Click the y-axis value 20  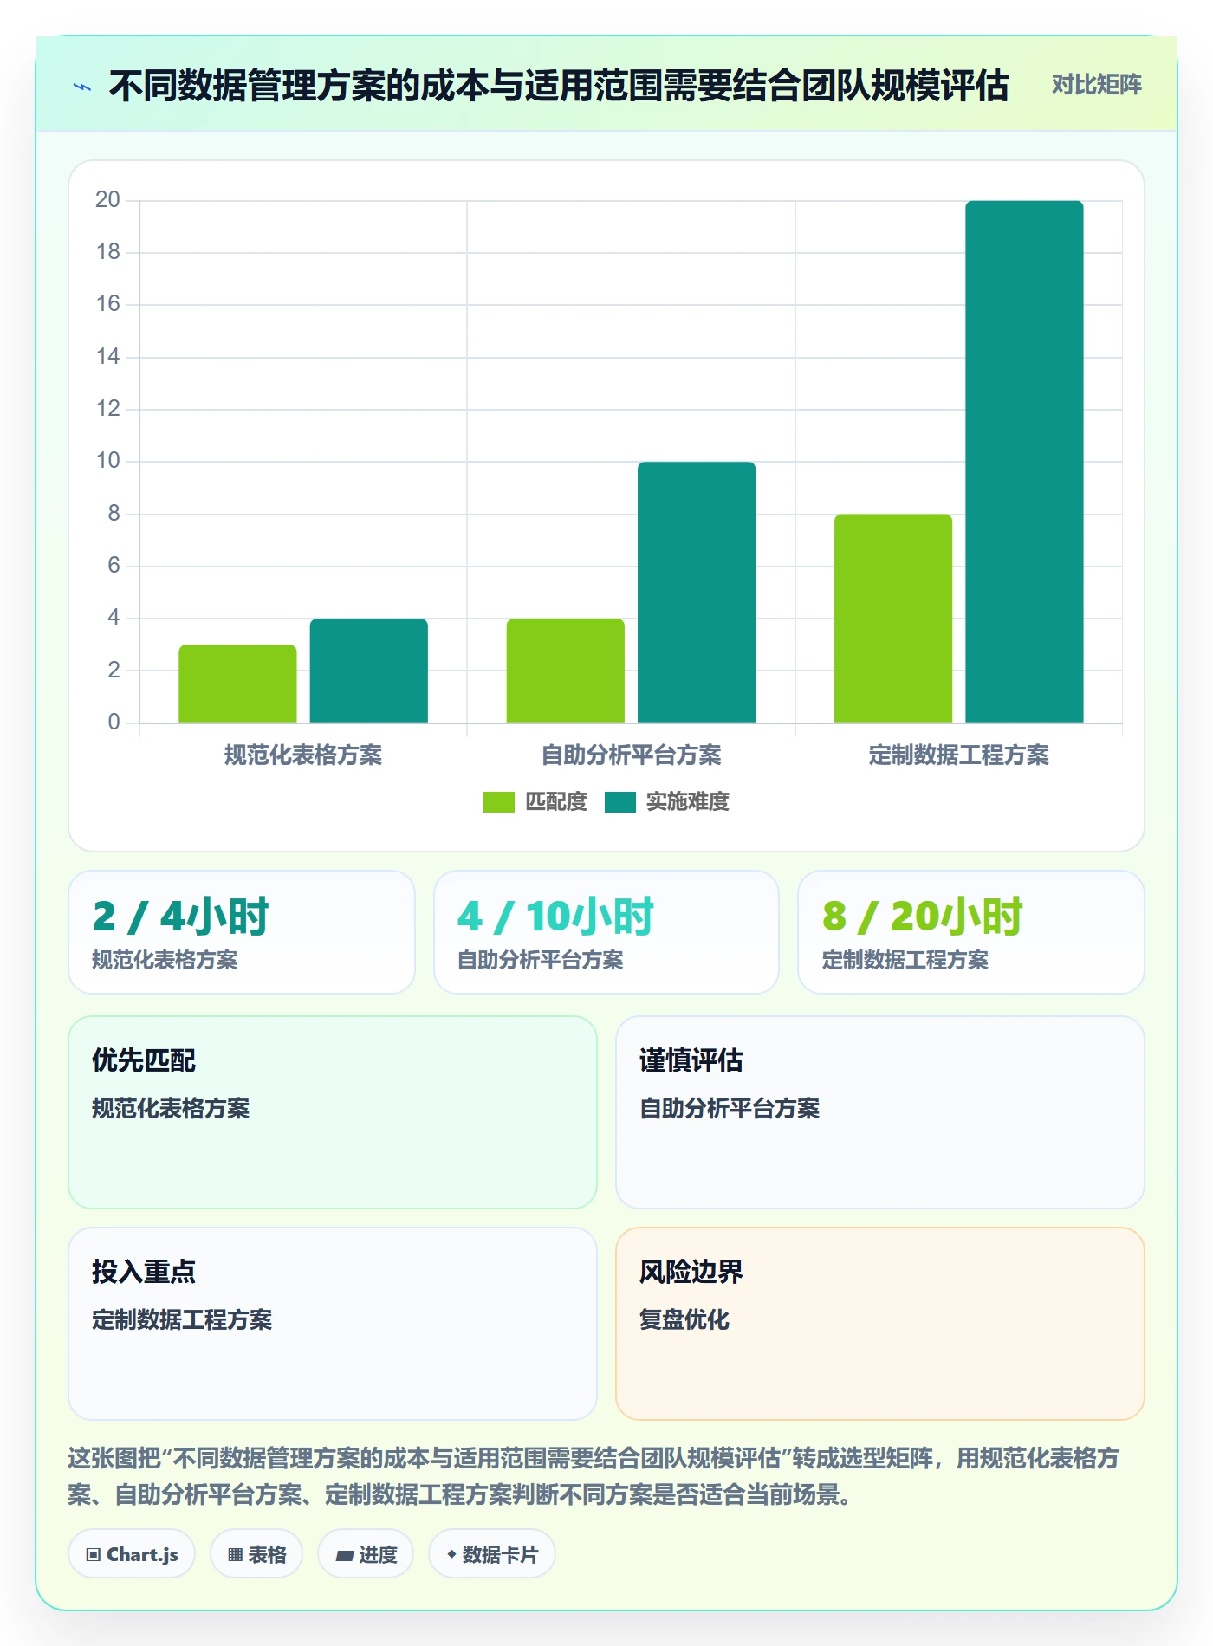coord(108,200)
